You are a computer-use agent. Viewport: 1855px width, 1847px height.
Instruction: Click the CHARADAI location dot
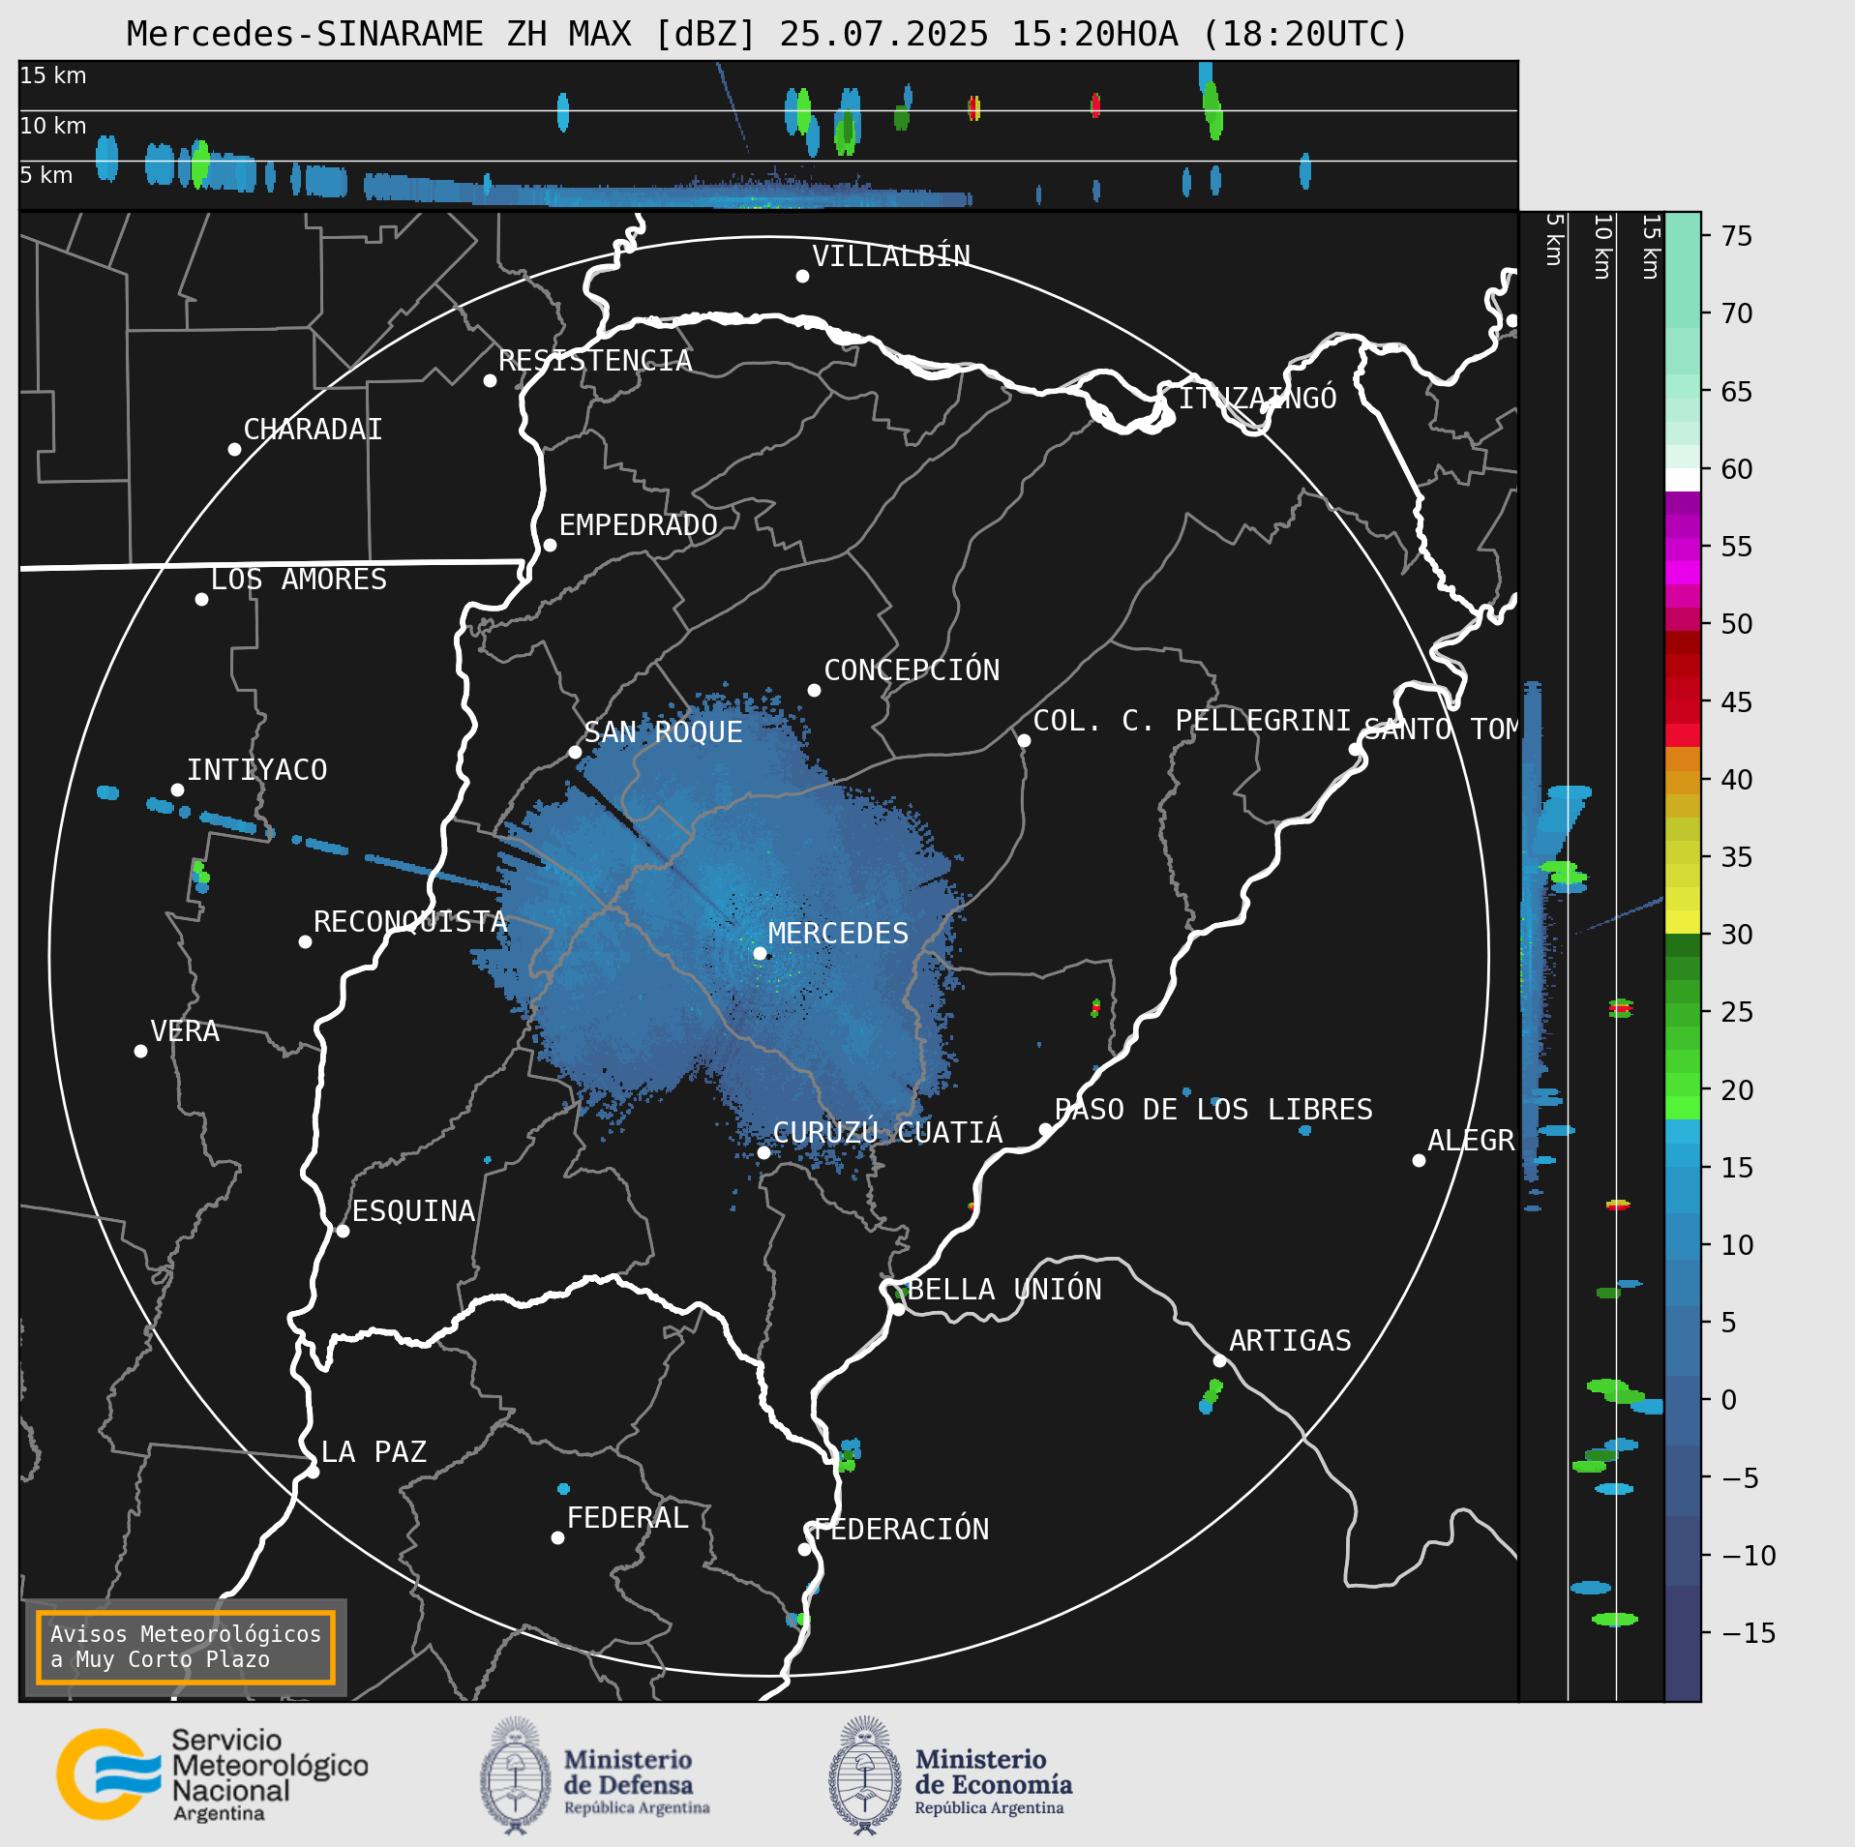[x=234, y=449]
